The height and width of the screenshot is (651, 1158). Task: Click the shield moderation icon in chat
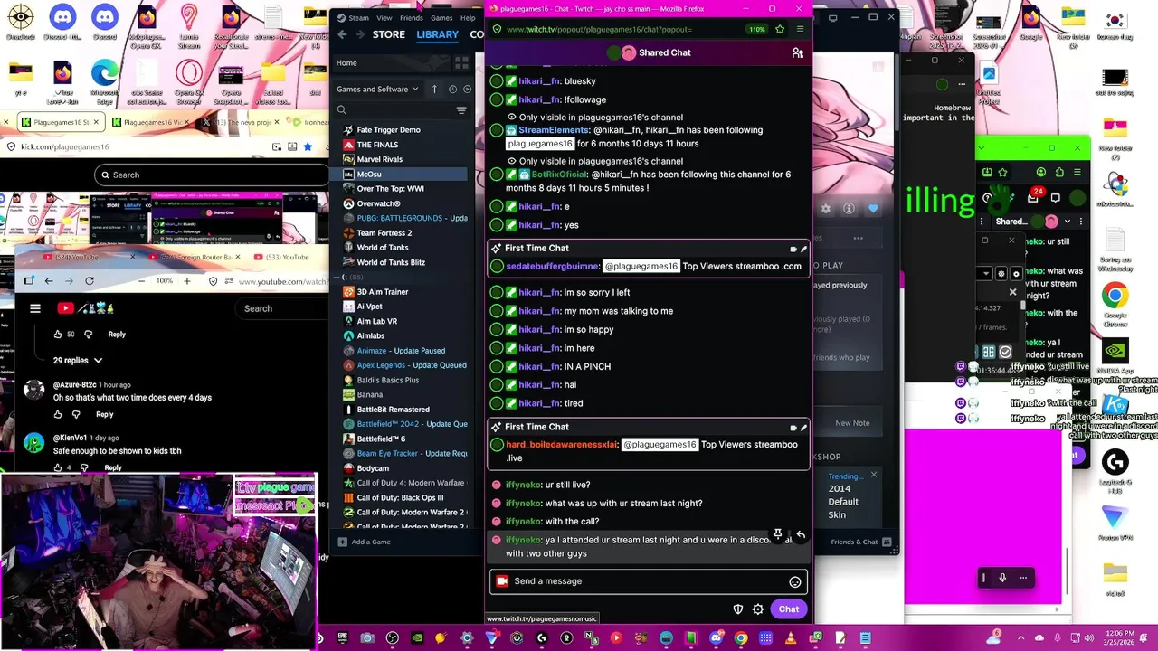point(738,609)
